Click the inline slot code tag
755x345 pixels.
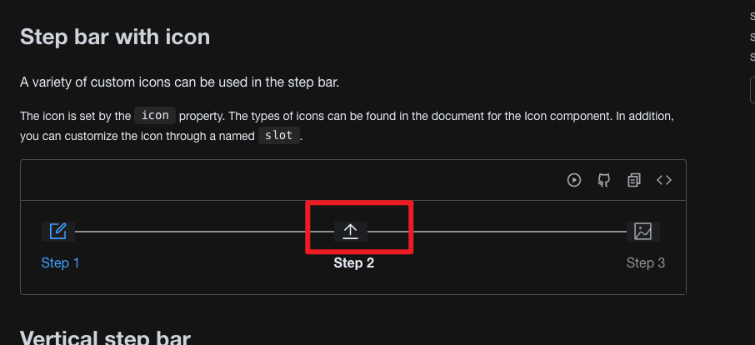pos(279,135)
